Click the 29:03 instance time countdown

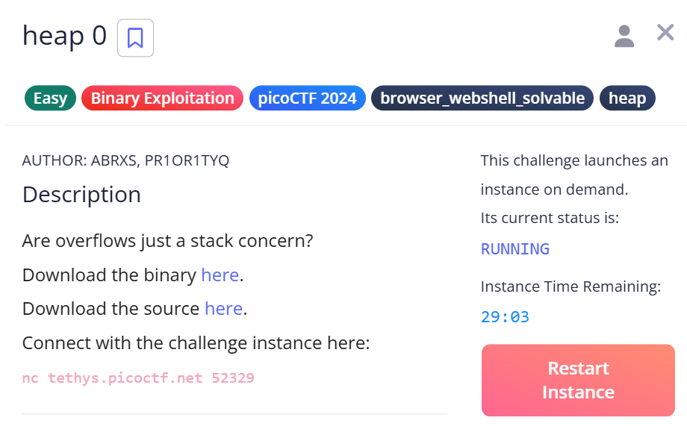click(x=505, y=317)
